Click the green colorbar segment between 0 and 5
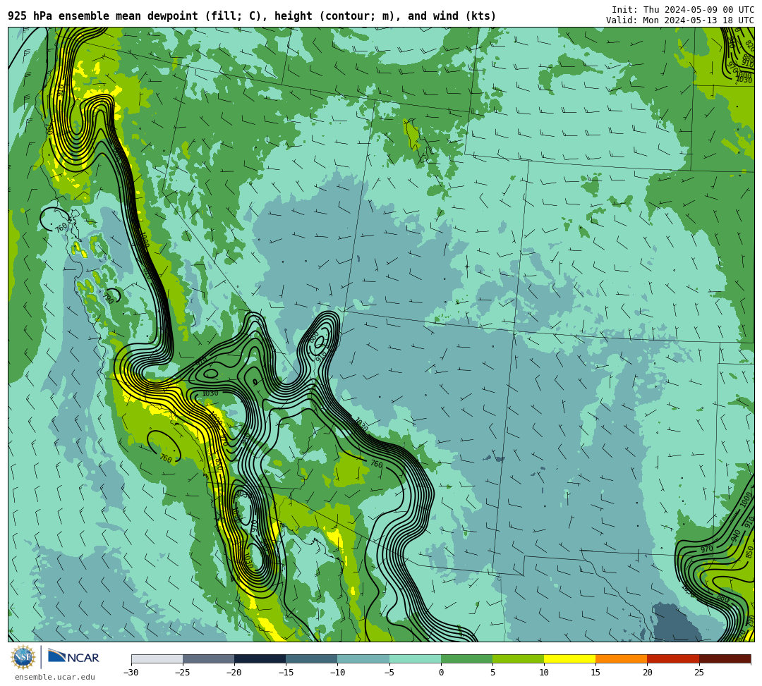762x686 pixels. 466,659
